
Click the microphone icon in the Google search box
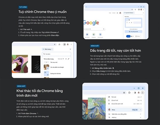click(x=104, y=29)
